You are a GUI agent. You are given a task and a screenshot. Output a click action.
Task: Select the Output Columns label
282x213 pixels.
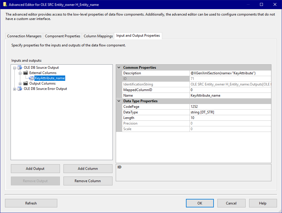[x=42, y=83]
